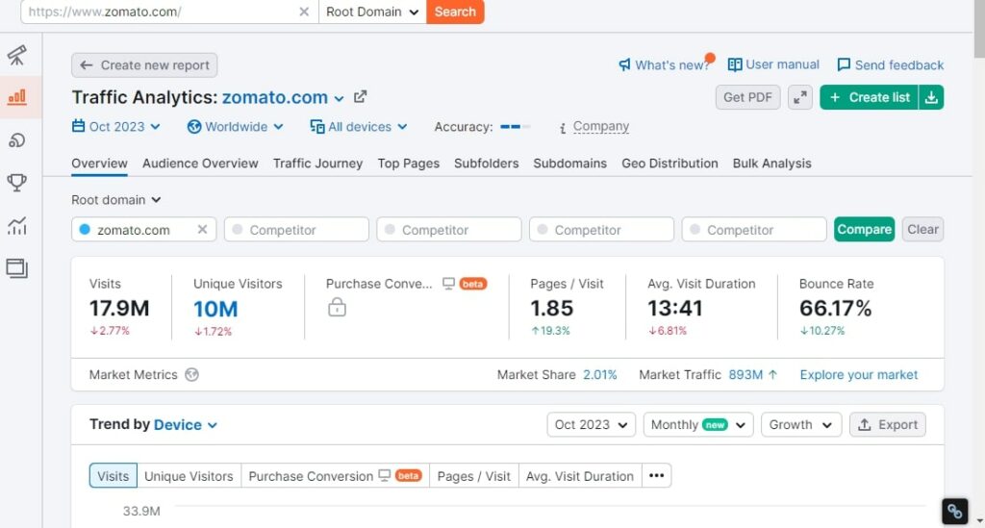Open the Company info link

pyautogui.click(x=600, y=127)
